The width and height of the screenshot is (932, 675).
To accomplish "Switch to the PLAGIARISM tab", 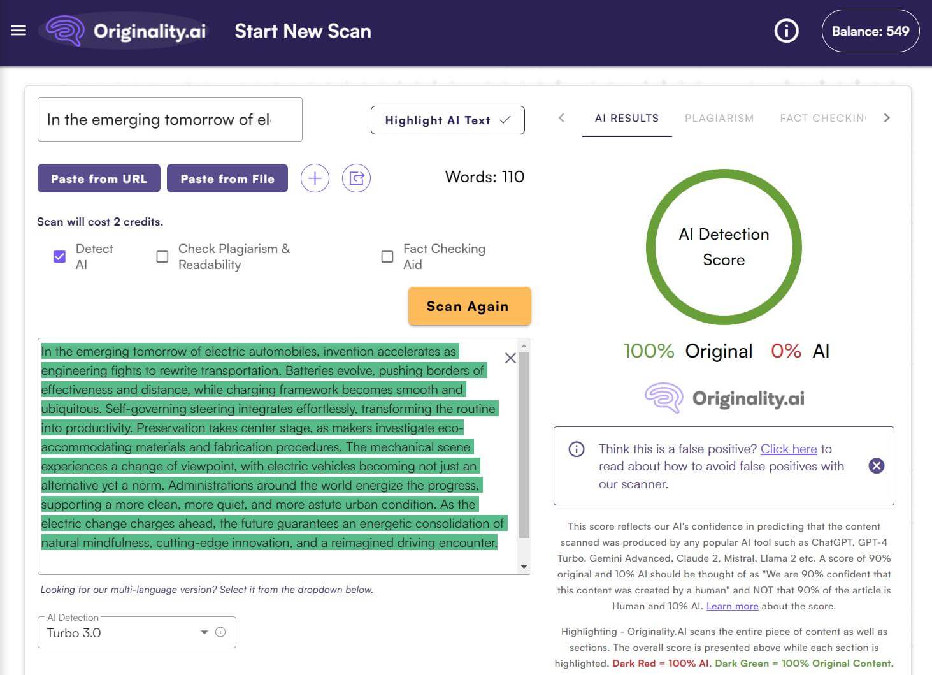I will pyautogui.click(x=719, y=118).
